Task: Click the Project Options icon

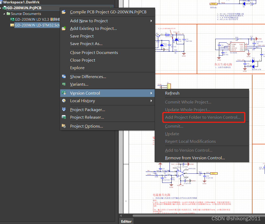Action: (x=64, y=126)
